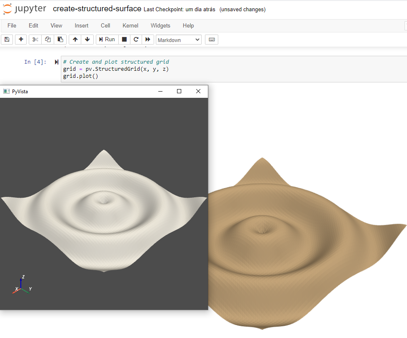Move the cell up with arrow icon
This screenshot has width=407, height=338.
(x=75, y=39)
